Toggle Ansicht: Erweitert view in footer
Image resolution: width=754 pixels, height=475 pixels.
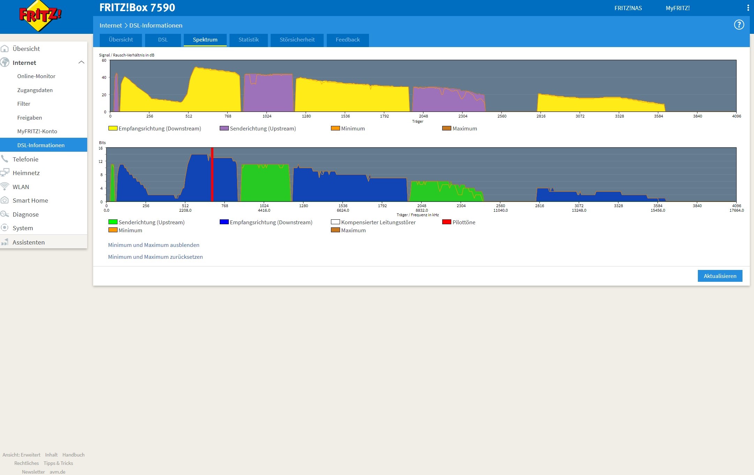coord(21,455)
